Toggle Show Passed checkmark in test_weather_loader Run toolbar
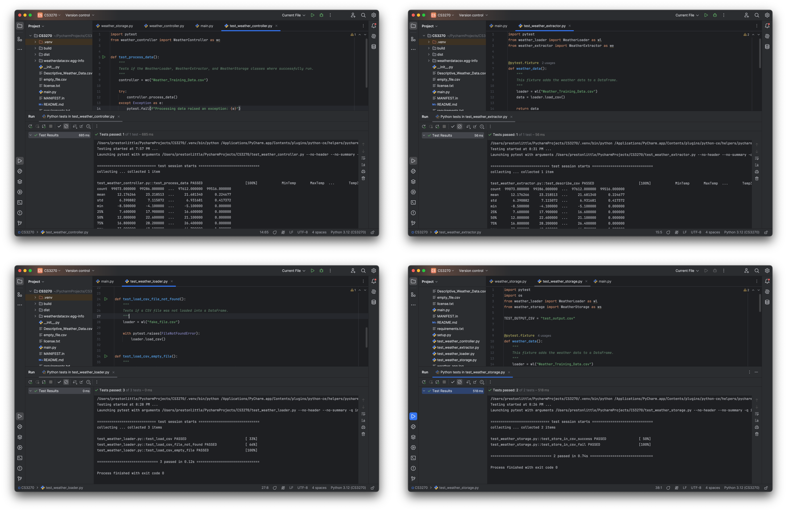 coord(59,382)
